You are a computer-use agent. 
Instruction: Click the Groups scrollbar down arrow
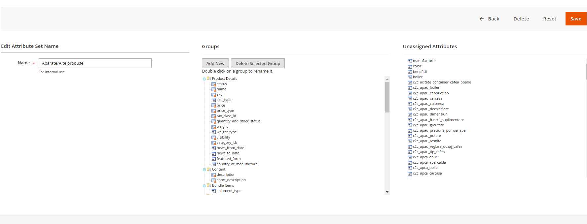click(x=387, y=192)
